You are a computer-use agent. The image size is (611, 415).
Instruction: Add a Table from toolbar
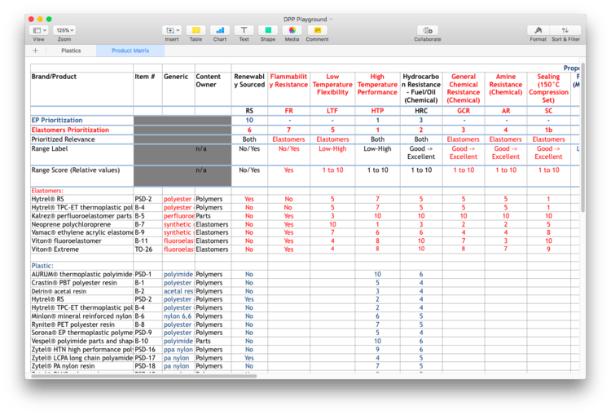196,30
